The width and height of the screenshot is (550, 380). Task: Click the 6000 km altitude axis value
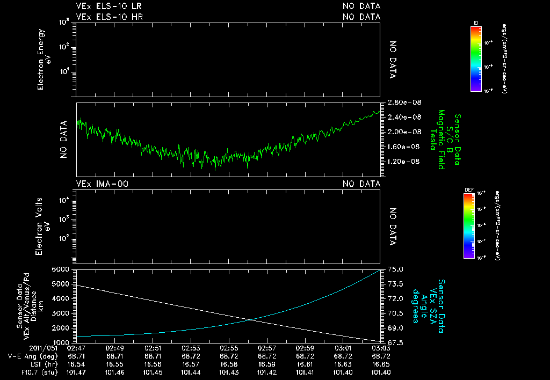coord(60,269)
